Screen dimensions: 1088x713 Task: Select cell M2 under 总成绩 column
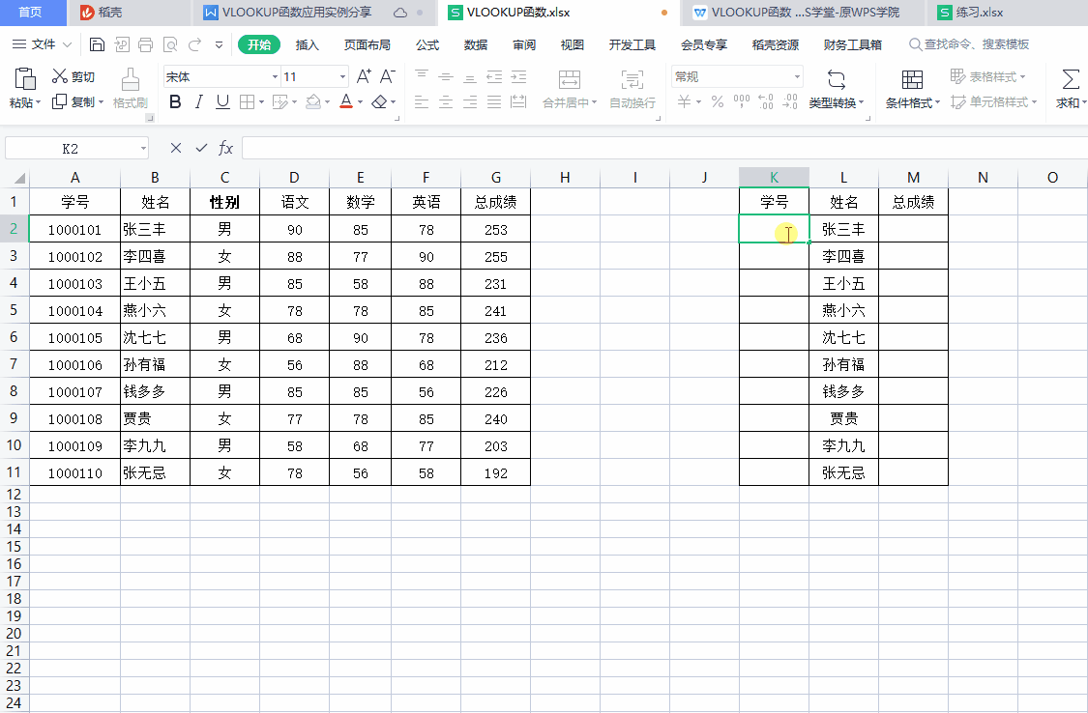913,229
